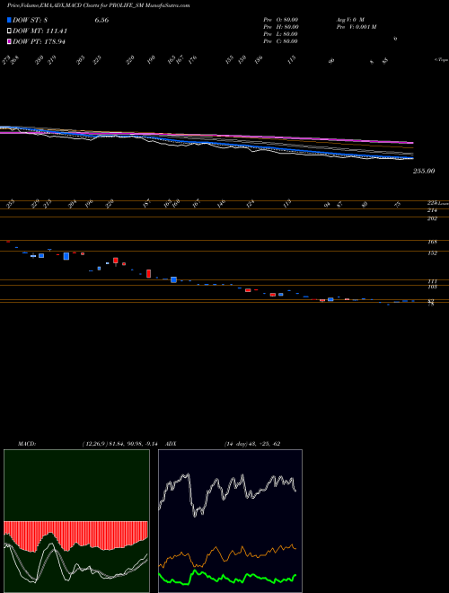The height and width of the screenshot is (593, 449).
Task: Select the 'DOW PT: 178.94' legend text
Action: (39, 41)
